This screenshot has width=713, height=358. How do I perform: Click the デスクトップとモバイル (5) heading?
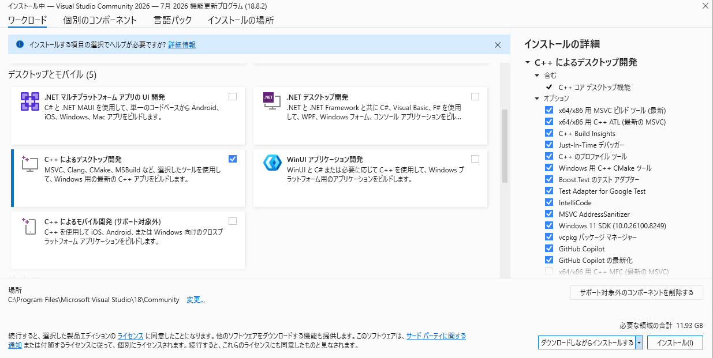[53, 74]
